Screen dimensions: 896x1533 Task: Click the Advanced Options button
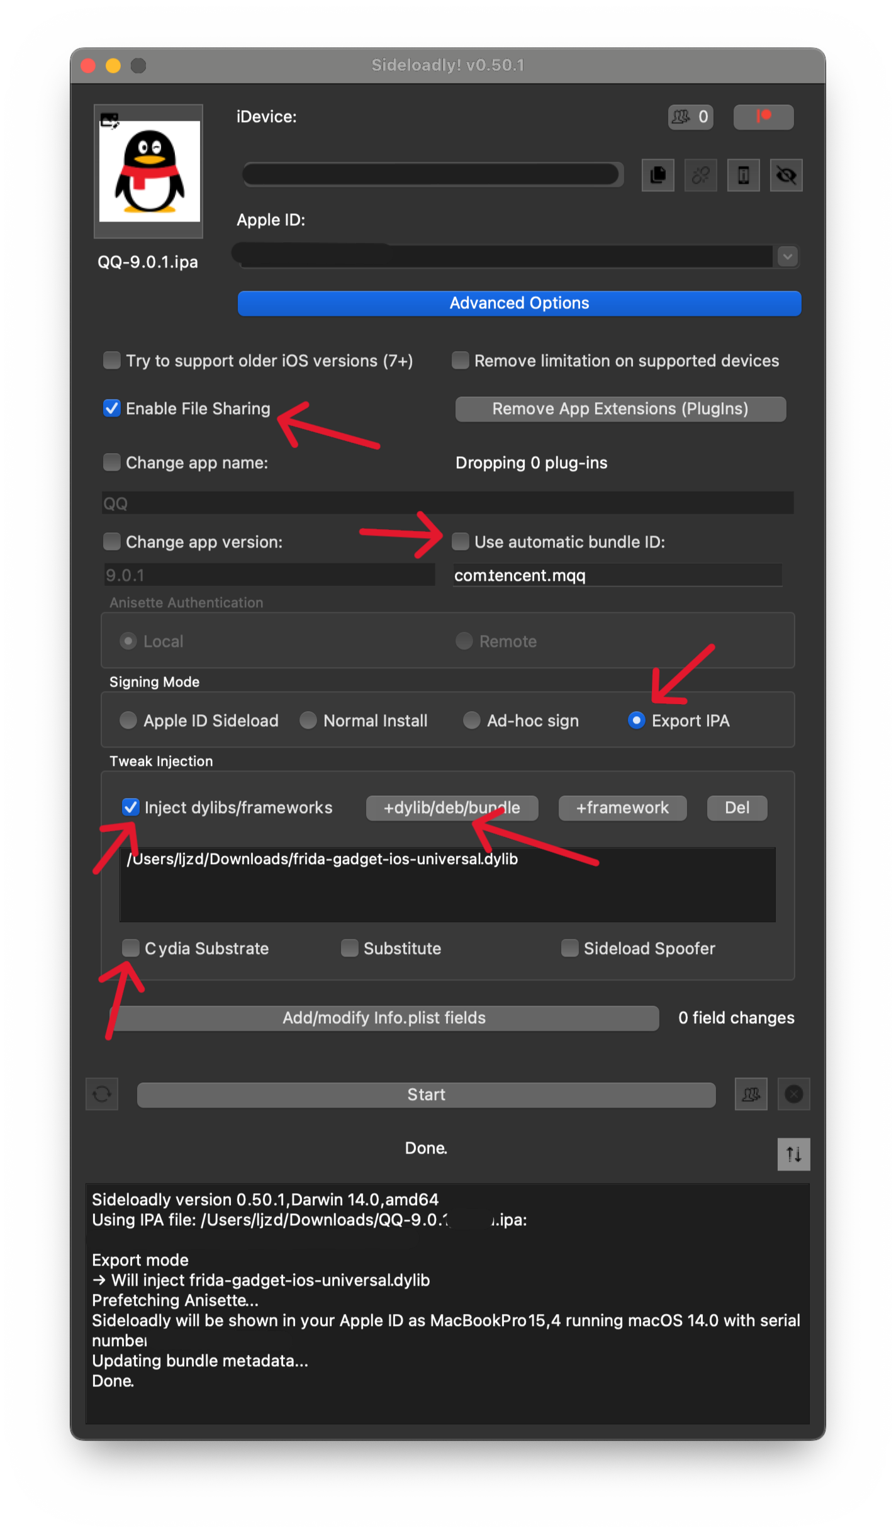point(519,303)
